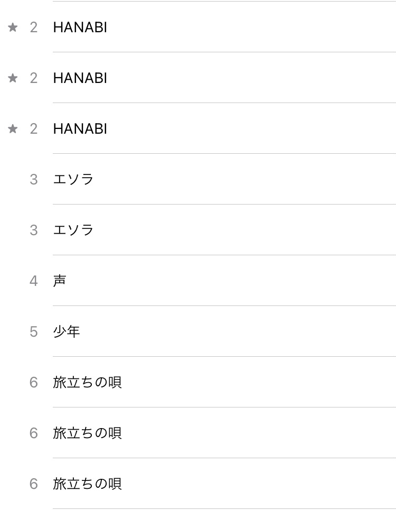Screen dimensions: 396x510
Task: Select the second HANABI song title
Action: point(80,78)
